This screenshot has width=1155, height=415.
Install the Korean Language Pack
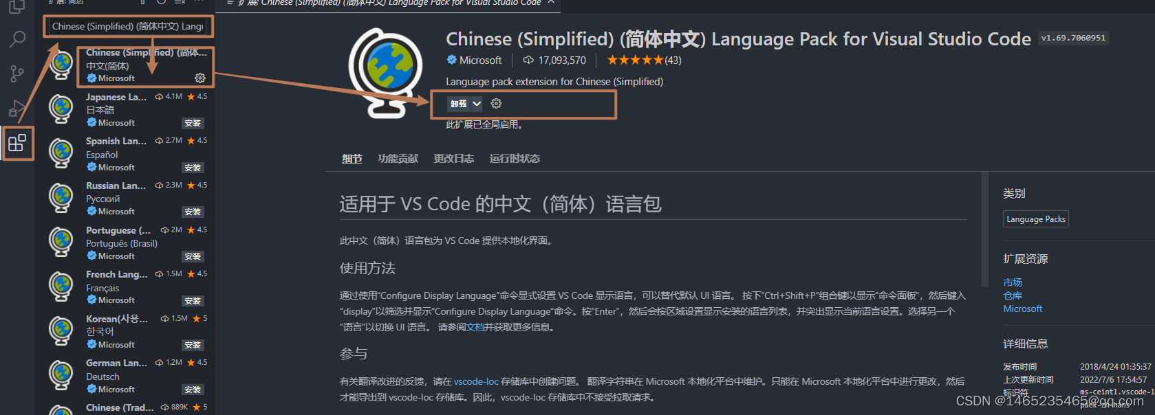coord(193,345)
